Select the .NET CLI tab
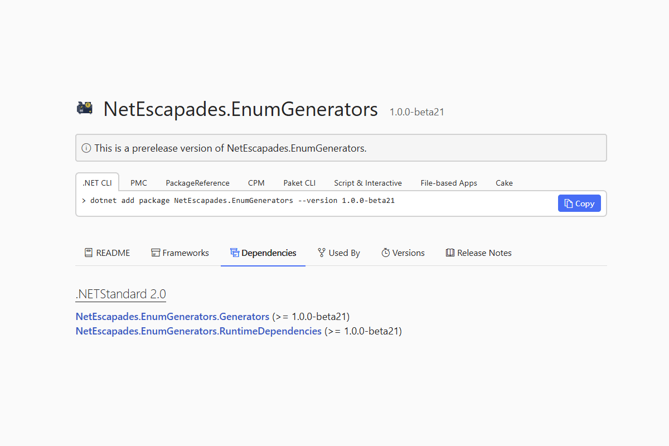669x446 pixels. (97, 183)
